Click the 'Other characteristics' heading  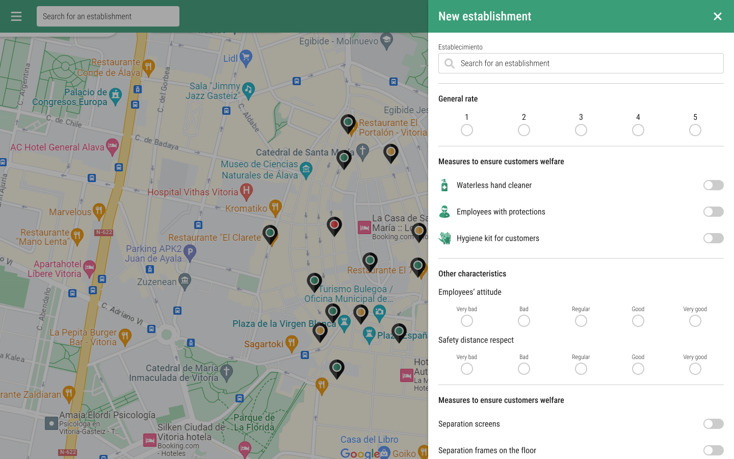coord(472,274)
